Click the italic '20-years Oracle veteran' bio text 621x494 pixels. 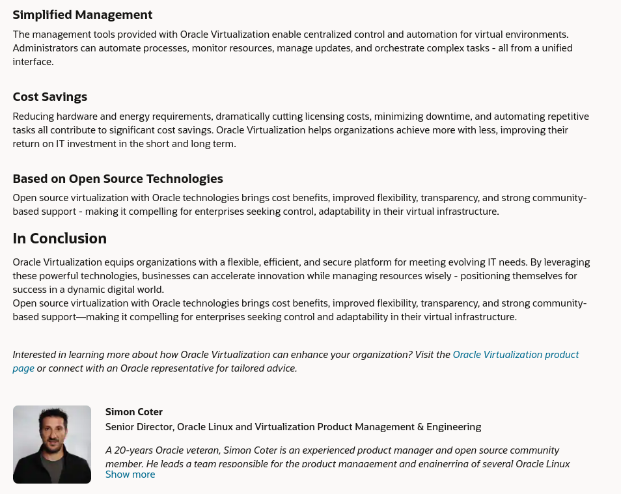tap(332, 450)
